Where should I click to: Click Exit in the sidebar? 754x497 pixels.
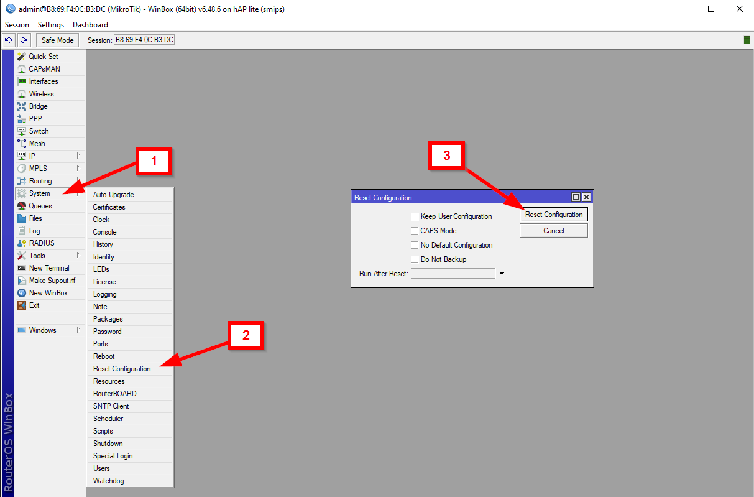50,305
